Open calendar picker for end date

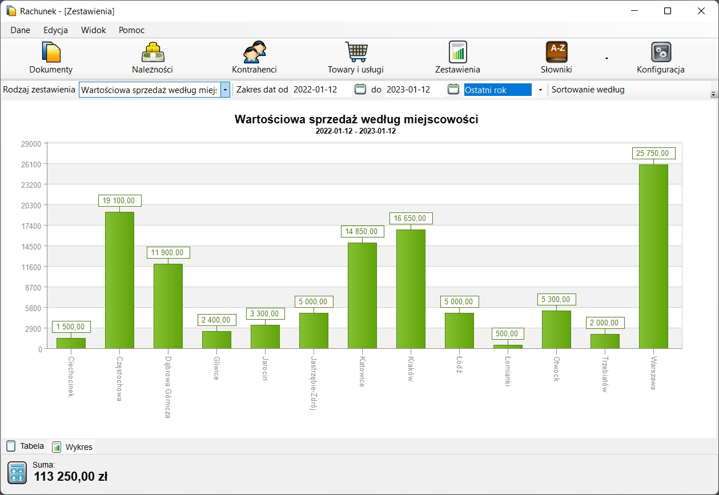[453, 89]
